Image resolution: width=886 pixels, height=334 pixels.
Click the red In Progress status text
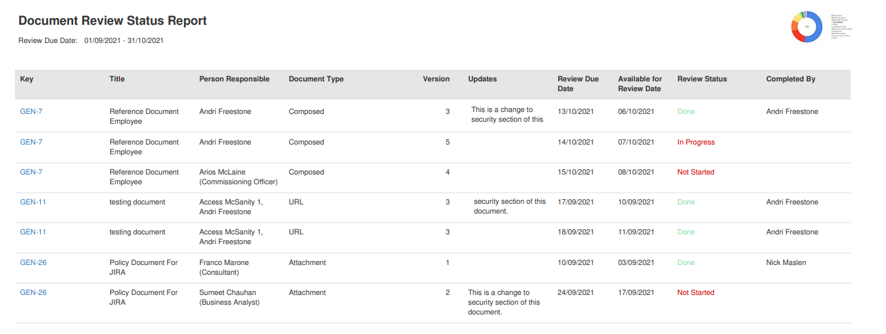pyautogui.click(x=696, y=142)
